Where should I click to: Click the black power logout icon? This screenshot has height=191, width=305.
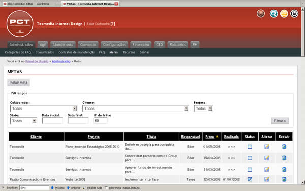click(x=294, y=14)
